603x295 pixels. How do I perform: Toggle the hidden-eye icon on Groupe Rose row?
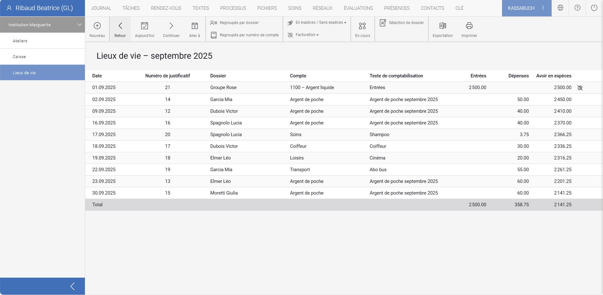[x=580, y=88]
